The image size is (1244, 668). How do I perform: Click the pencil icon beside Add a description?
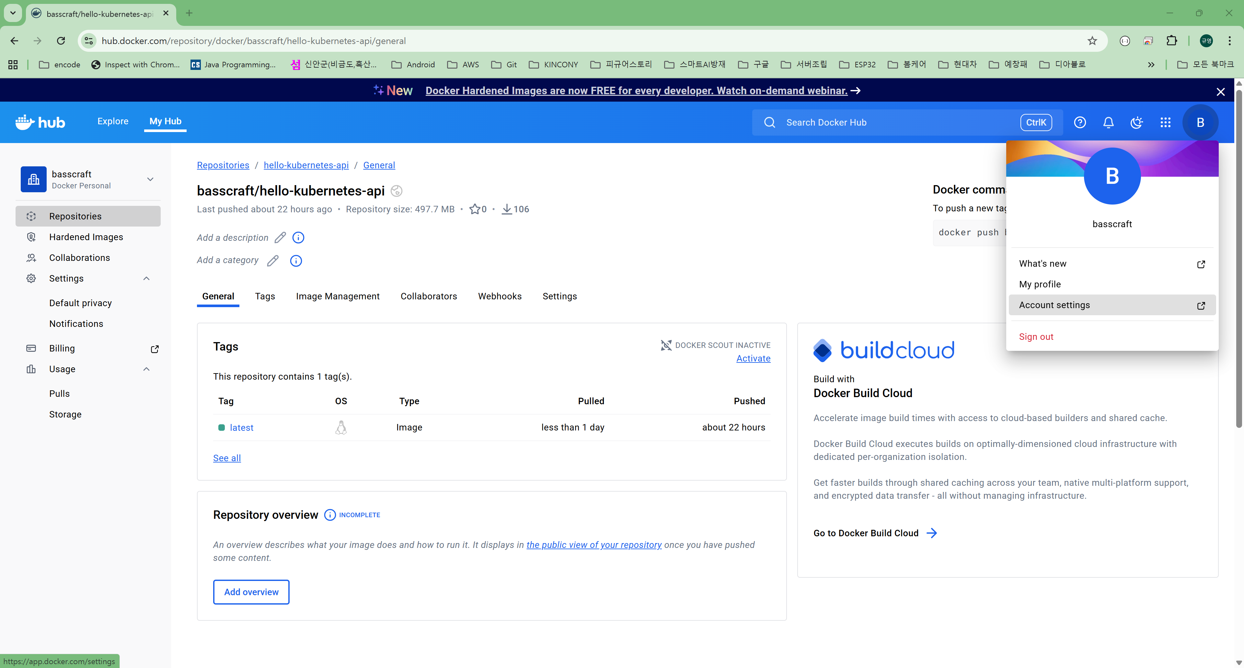point(280,238)
